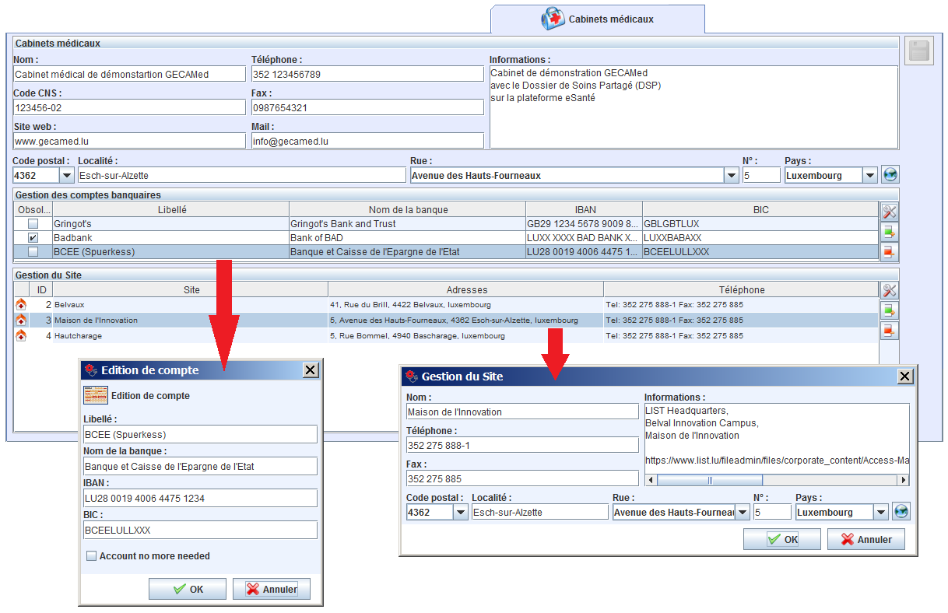Viewport: 948px width, 613px height.
Task: Click horizontal scrollbar in site Informations box
Action: [709, 481]
